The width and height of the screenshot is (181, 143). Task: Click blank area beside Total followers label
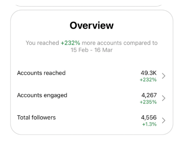98,118
